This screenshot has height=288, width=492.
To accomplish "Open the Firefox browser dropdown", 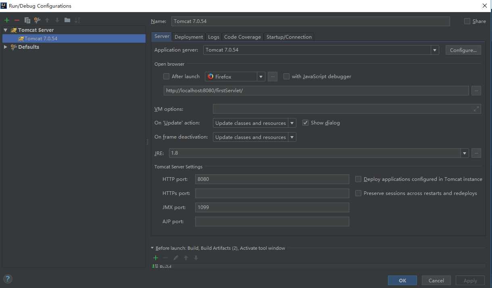I will tap(261, 77).
